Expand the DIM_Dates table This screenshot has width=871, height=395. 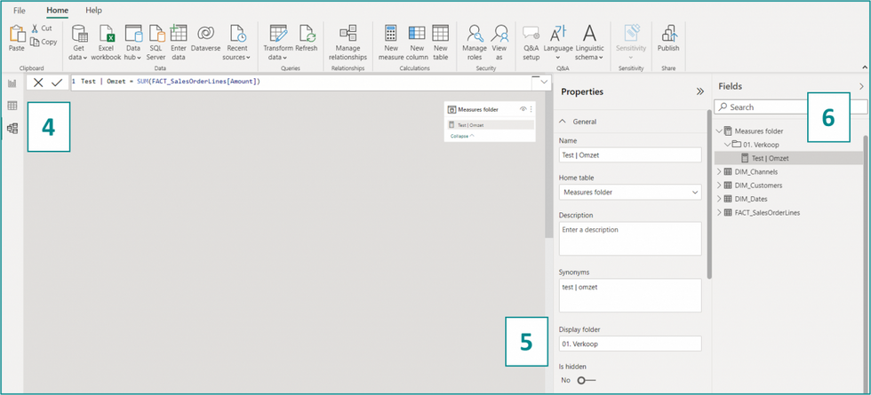[719, 198]
